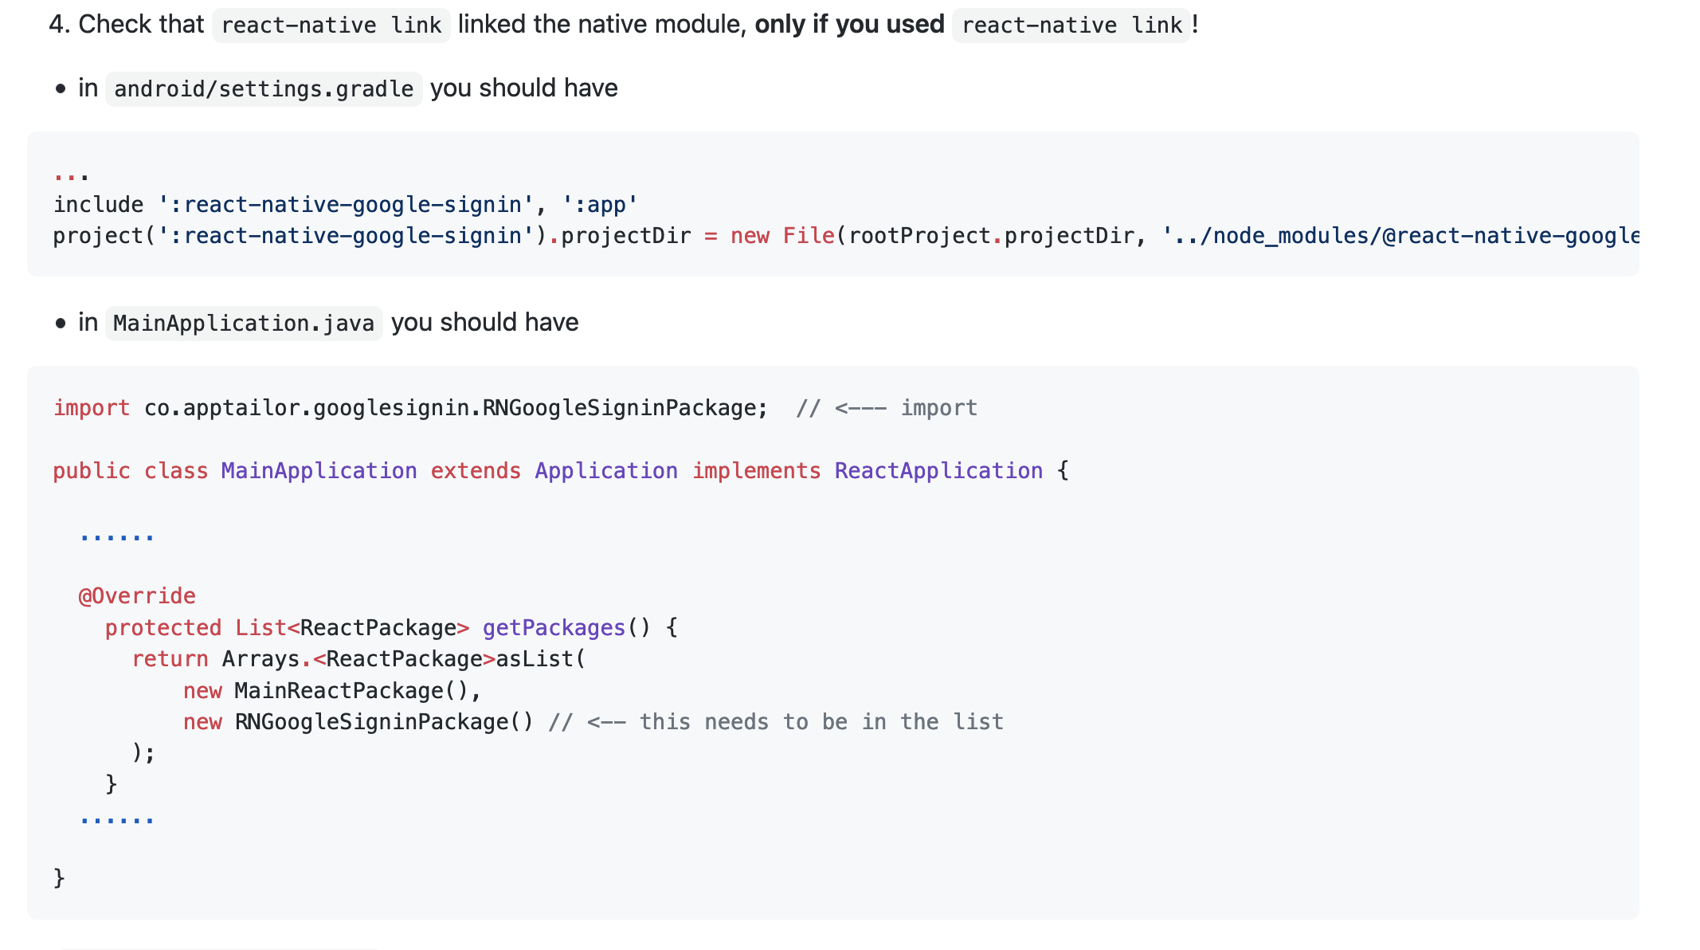Select the getPackages method name
This screenshot has height=950, width=1700.
554,627
